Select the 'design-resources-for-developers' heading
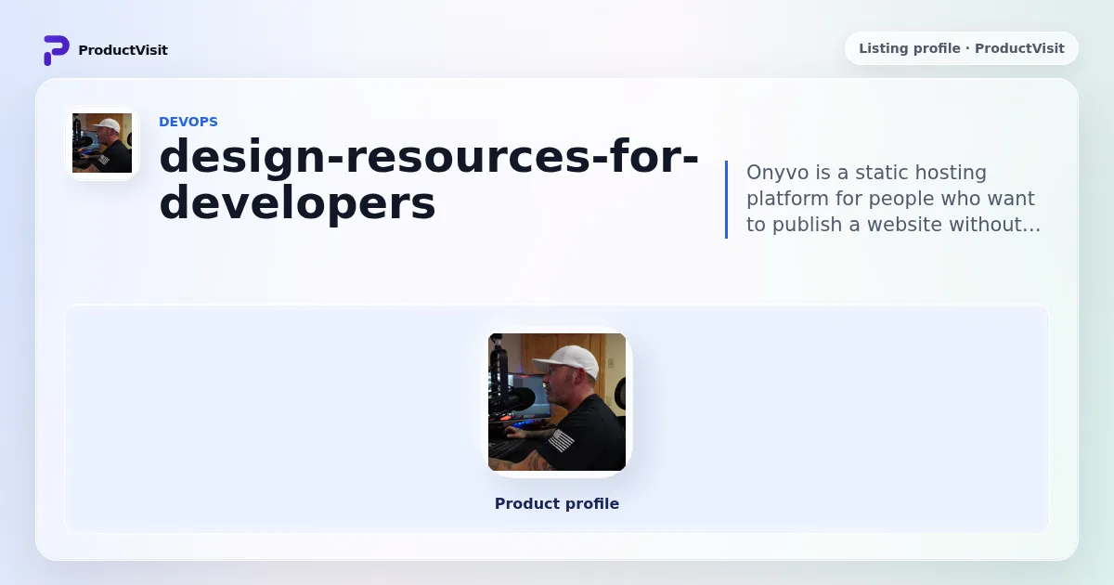 pyautogui.click(x=428, y=180)
